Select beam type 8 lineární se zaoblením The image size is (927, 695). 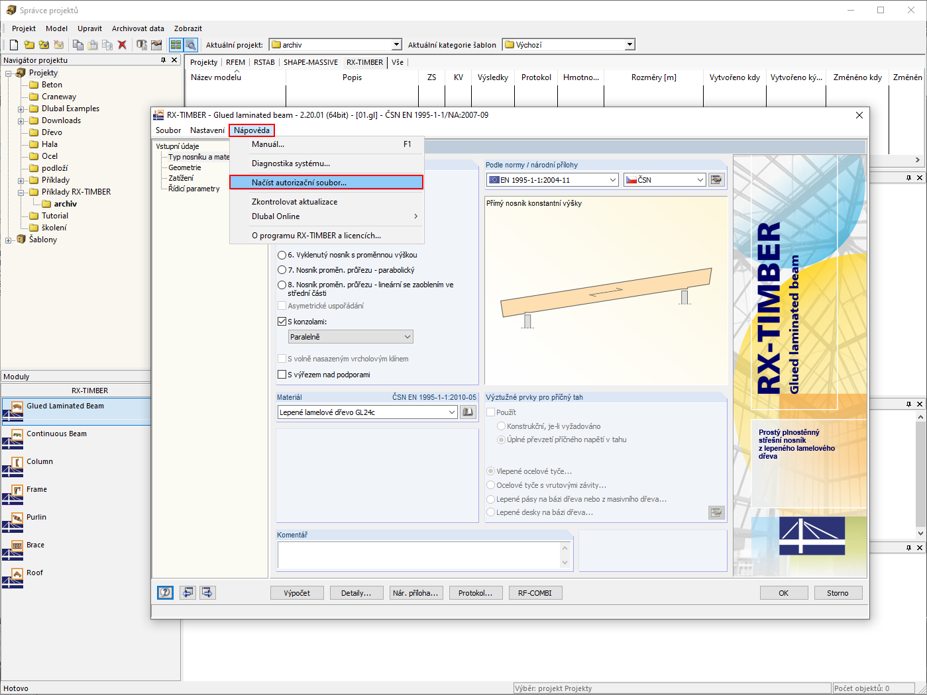click(282, 285)
